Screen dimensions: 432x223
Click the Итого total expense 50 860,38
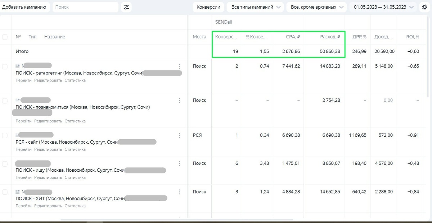(x=330, y=51)
